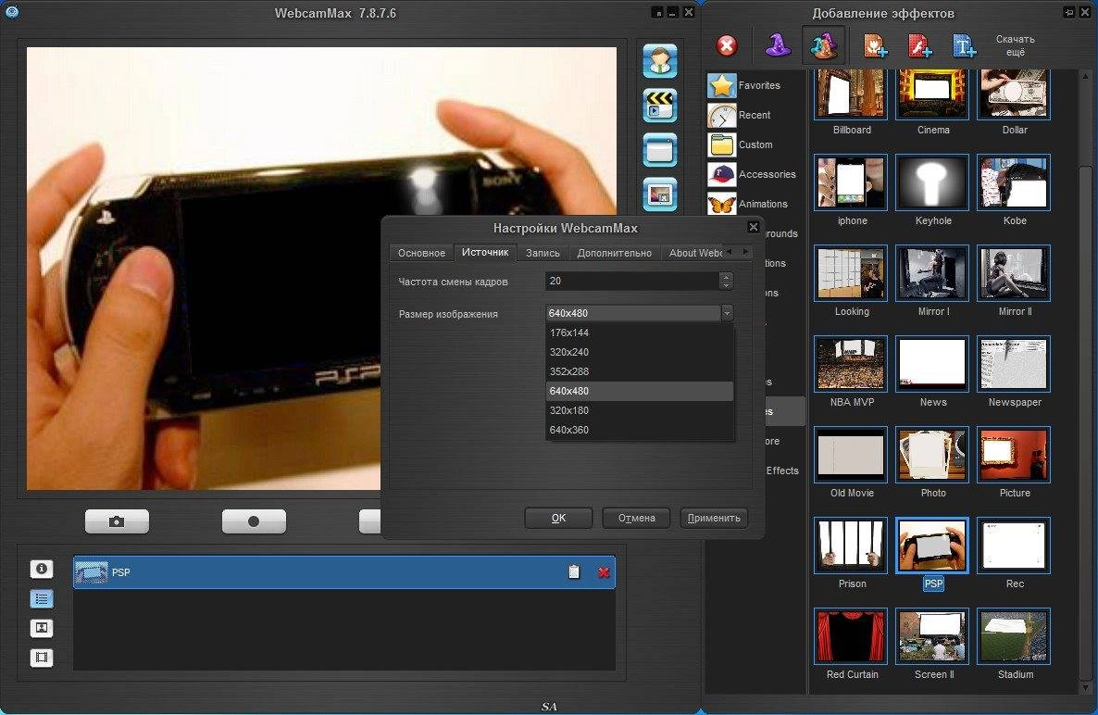Select the Cinema effect thumbnail
Screen dimensions: 1098x715
932,94
